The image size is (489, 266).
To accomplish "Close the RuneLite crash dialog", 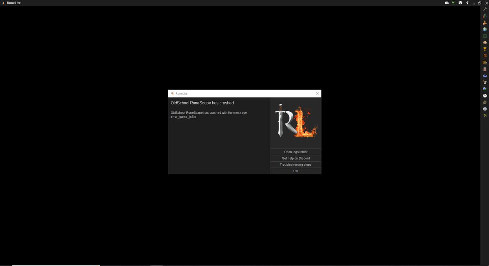I will coord(317,93).
